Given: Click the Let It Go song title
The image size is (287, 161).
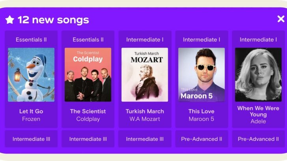Looking at the screenshot, I should [x=31, y=111].
